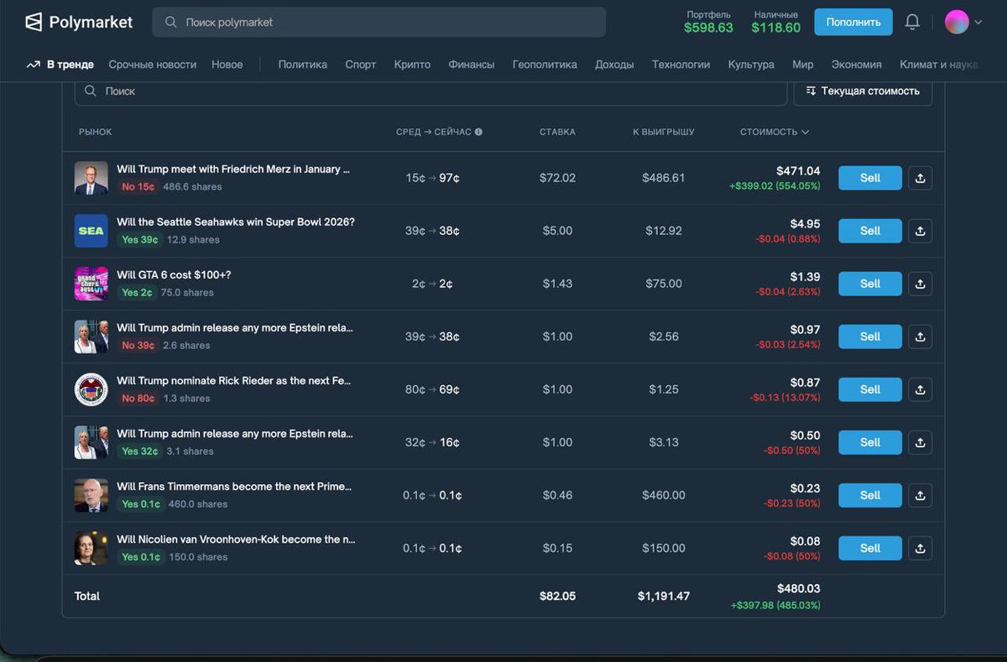Open the profile avatar menu
The image size is (1007, 662).
957,23
